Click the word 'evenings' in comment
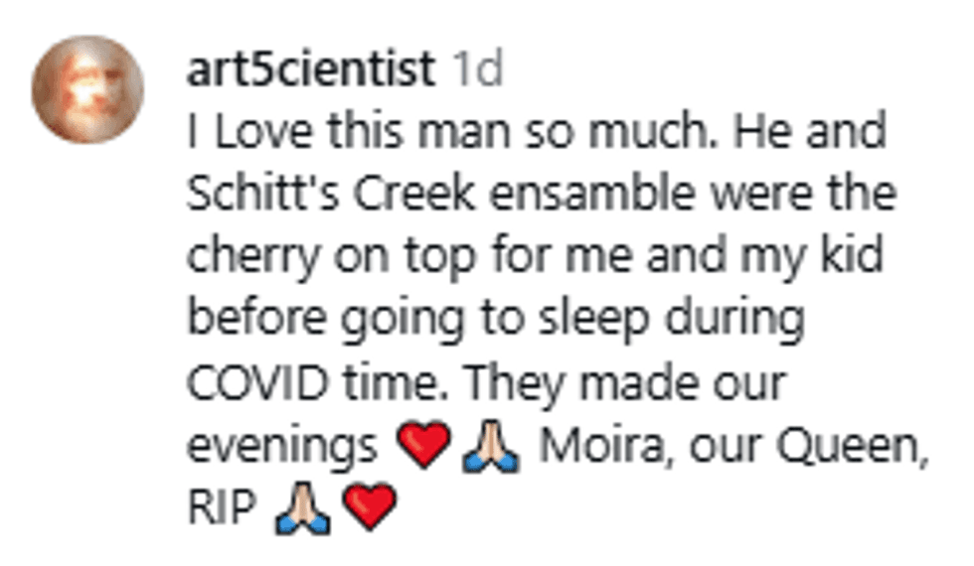The width and height of the screenshot is (974, 566). point(283,448)
